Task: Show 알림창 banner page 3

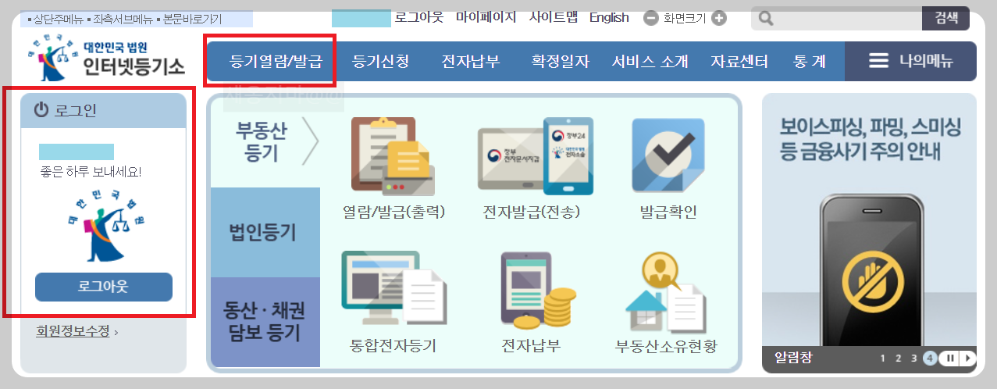Action: 914,359
